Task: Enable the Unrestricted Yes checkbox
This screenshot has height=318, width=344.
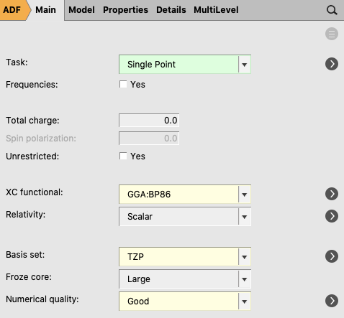Action: click(123, 156)
